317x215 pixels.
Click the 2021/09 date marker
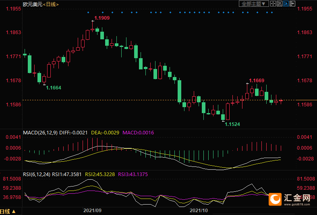(x=92, y=211)
